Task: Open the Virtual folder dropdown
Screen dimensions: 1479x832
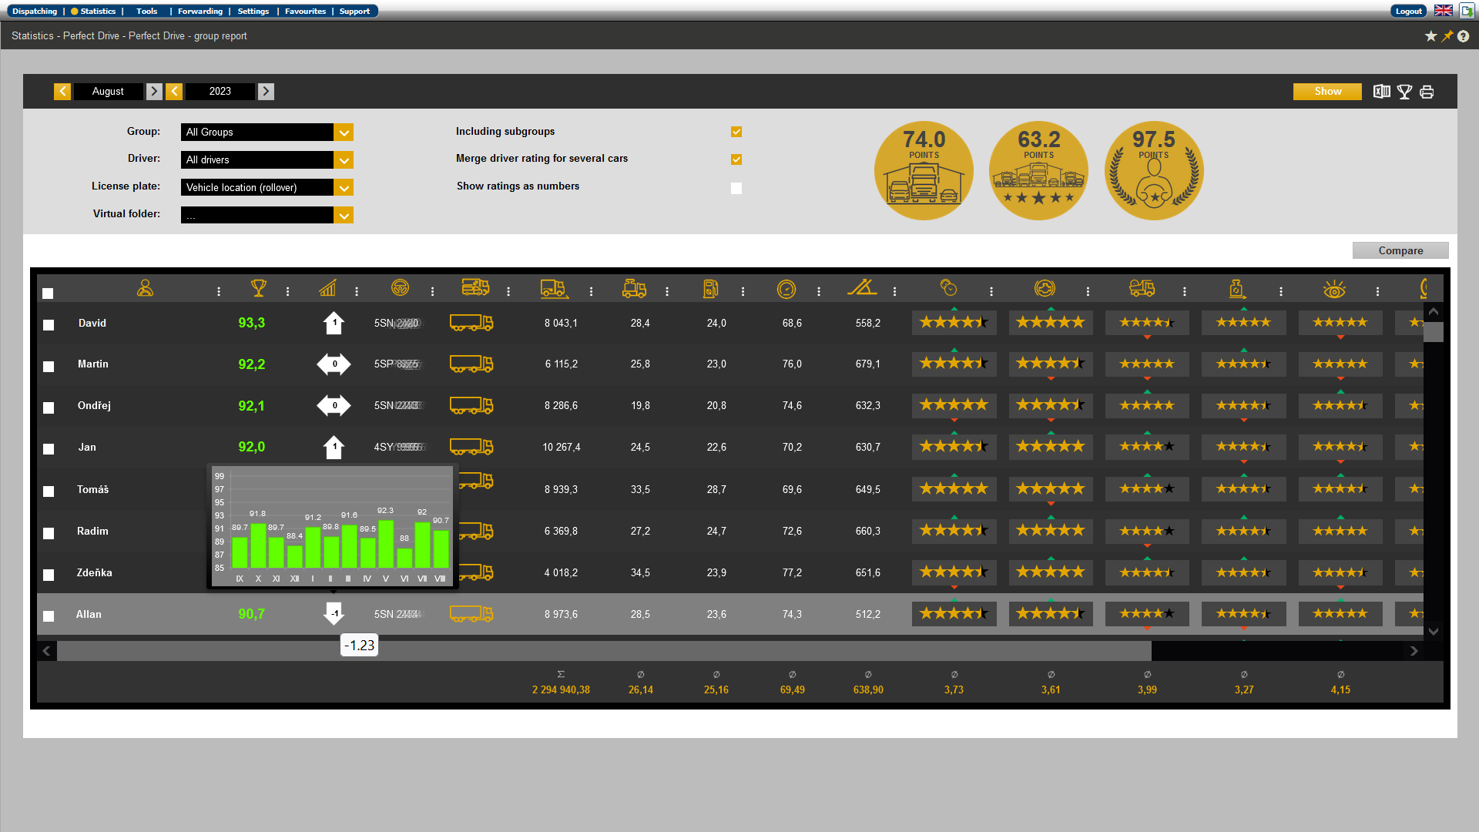Action: coord(344,216)
